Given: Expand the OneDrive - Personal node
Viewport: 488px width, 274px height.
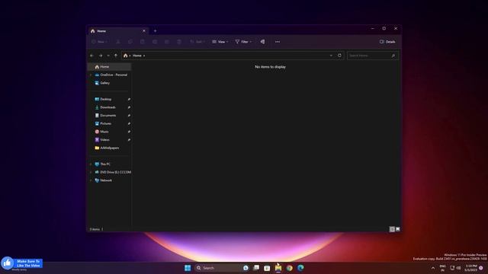Looking at the screenshot, I should tap(91, 75).
